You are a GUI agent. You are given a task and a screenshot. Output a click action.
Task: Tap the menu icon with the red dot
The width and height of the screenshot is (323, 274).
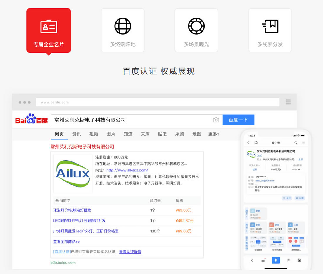pyautogui.click(x=263, y=260)
